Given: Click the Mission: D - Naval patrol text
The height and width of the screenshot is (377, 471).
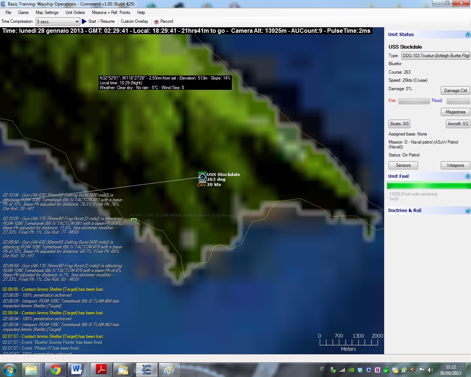Looking at the screenshot, I should [x=423, y=144].
